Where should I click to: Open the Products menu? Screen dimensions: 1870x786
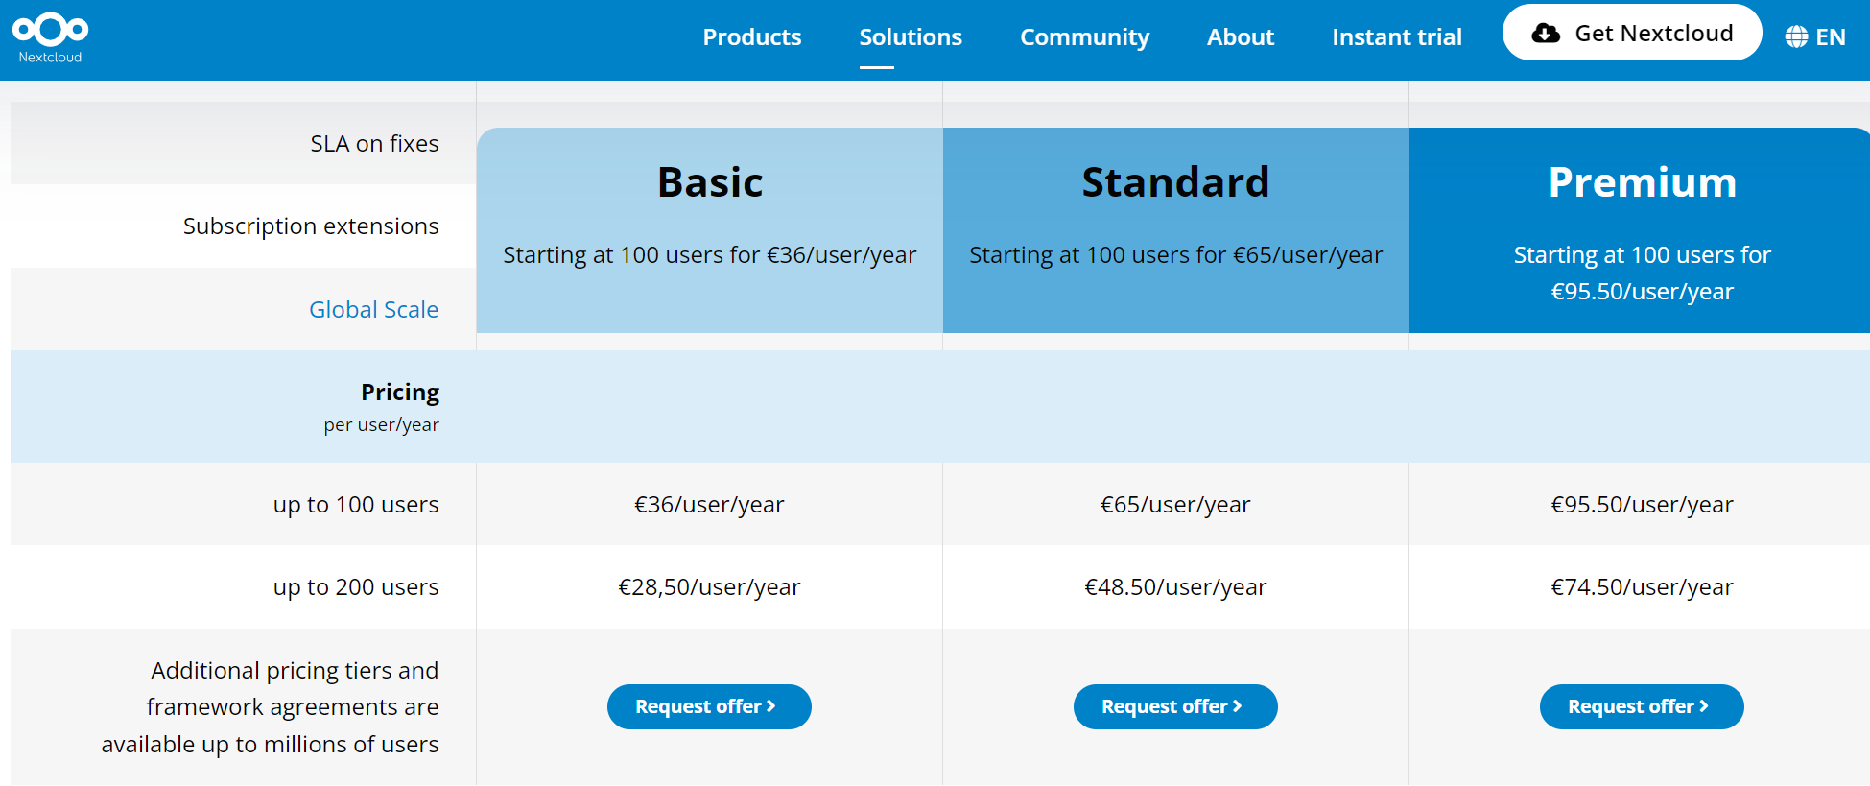point(751,37)
